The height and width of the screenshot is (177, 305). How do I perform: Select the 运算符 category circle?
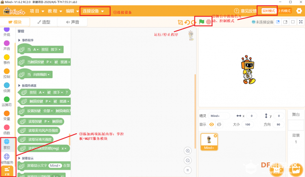click(x=7, y=99)
